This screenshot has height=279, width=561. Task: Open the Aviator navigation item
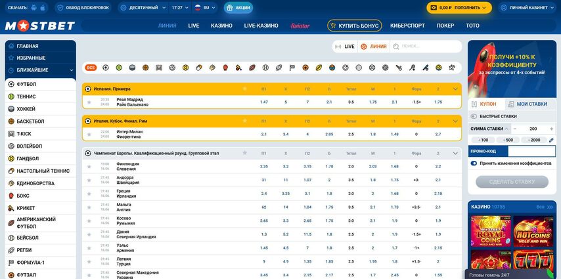pos(300,26)
